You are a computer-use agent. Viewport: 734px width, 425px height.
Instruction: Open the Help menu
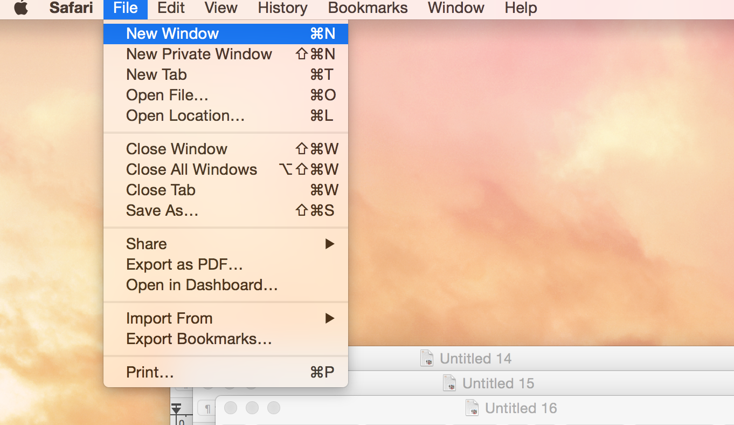[x=521, y=8]
